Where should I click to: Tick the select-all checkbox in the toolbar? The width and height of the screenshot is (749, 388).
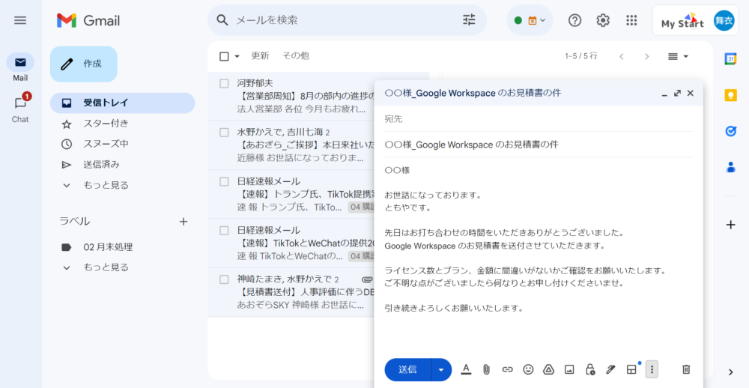pos(224,56)
